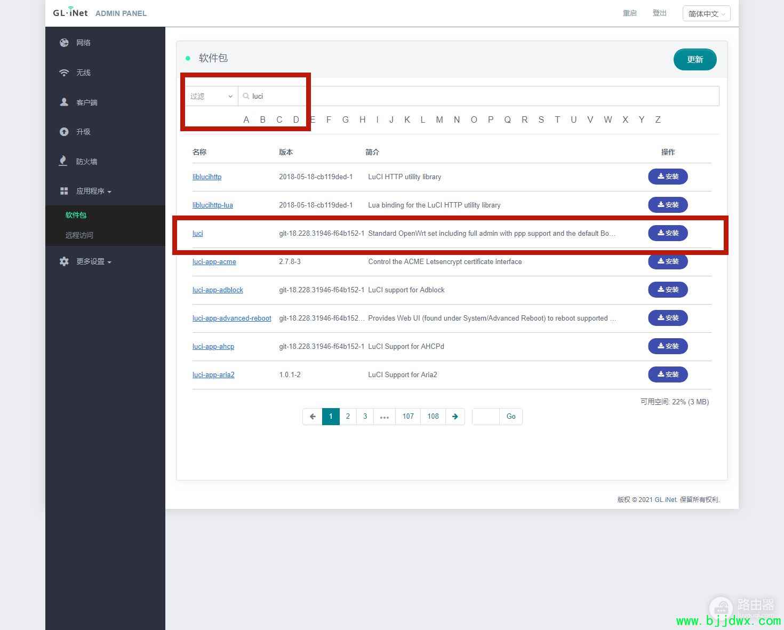Image resolution: width=784 pixels, height=630 pixels.
Task: Click the 升级 upgrade arrow icon
Action: pos(64,132)
